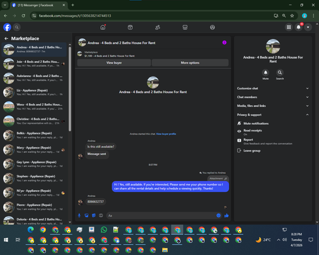Open the Groups icon in top navigation
The image size is (319, 255).
pyautogui.click(x=212, y=27)
